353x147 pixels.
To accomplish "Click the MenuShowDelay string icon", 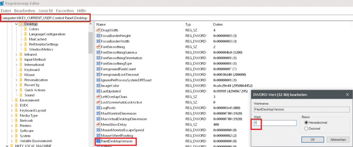I will (98, 124).
